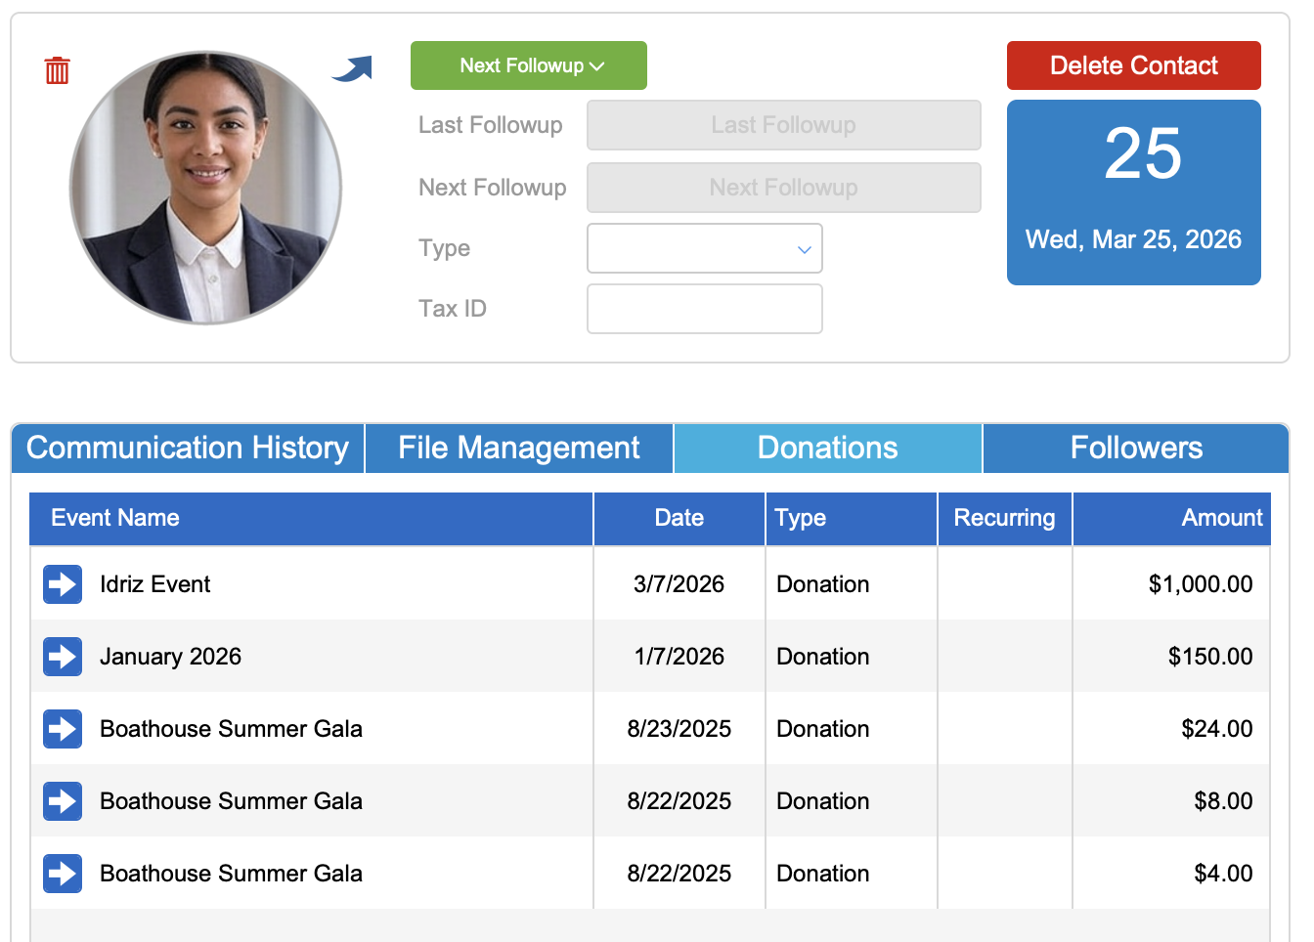Click the blue curved share arrow icon

353,69
